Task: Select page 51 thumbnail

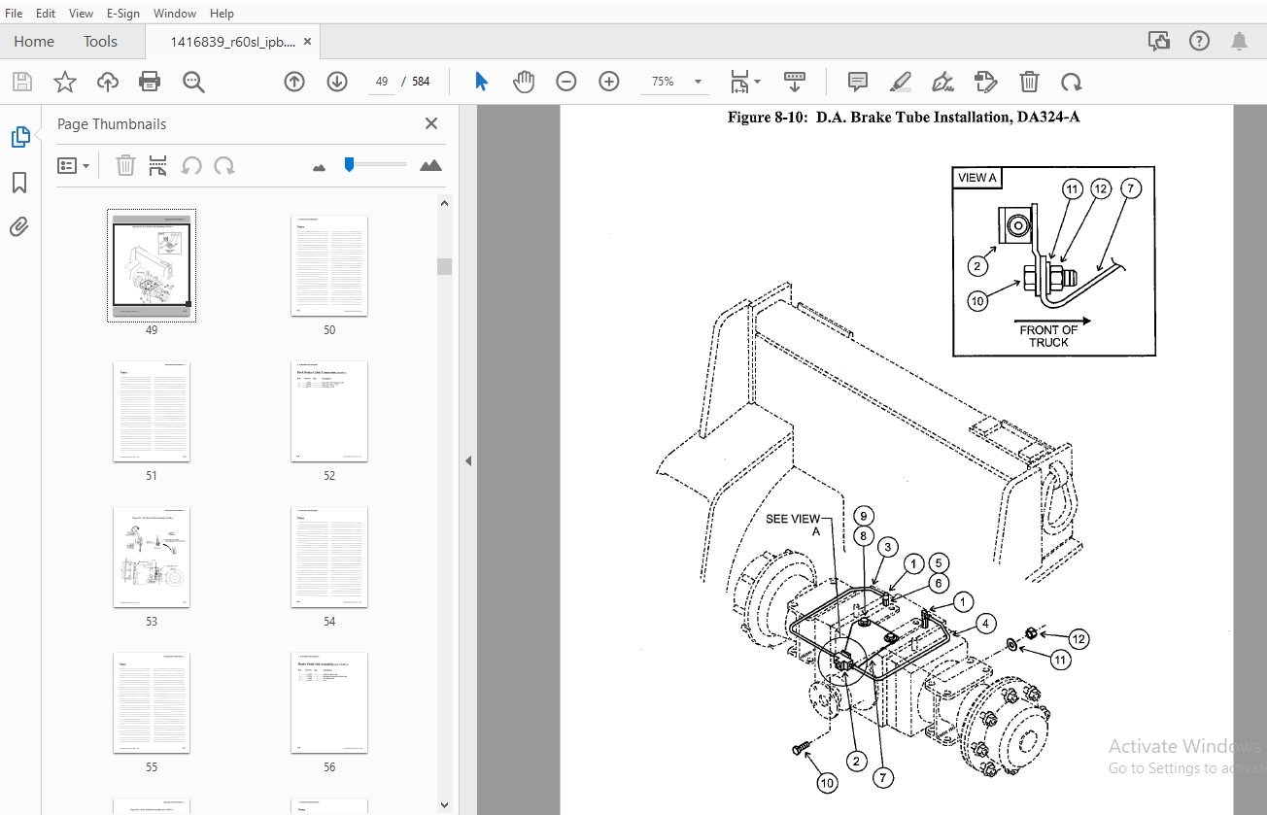Action: click(152, 411)
